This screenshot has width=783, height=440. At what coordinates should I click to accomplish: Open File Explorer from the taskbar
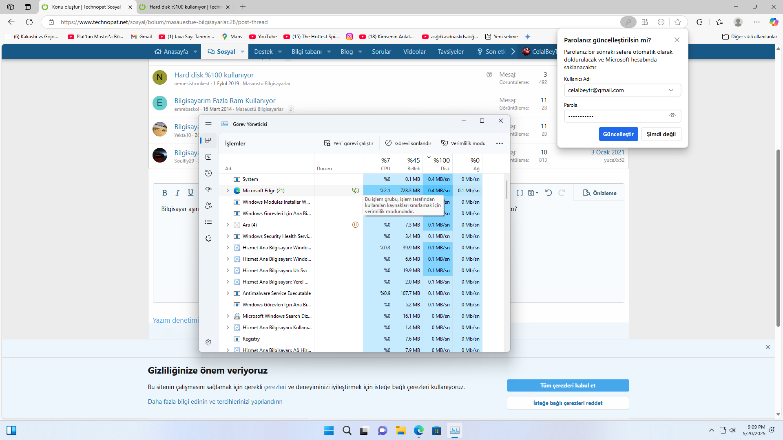[400, 431]
